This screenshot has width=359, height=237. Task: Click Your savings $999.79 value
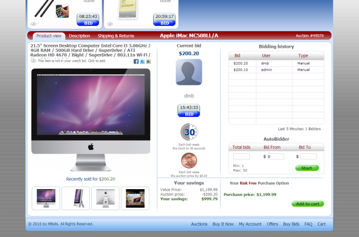210,199
